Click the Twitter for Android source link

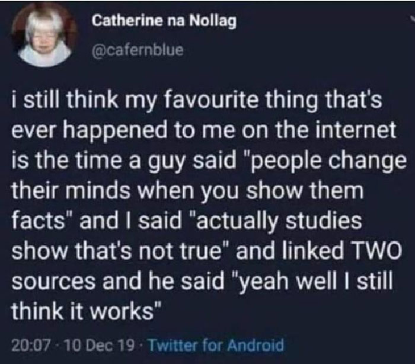click(217, 345)
